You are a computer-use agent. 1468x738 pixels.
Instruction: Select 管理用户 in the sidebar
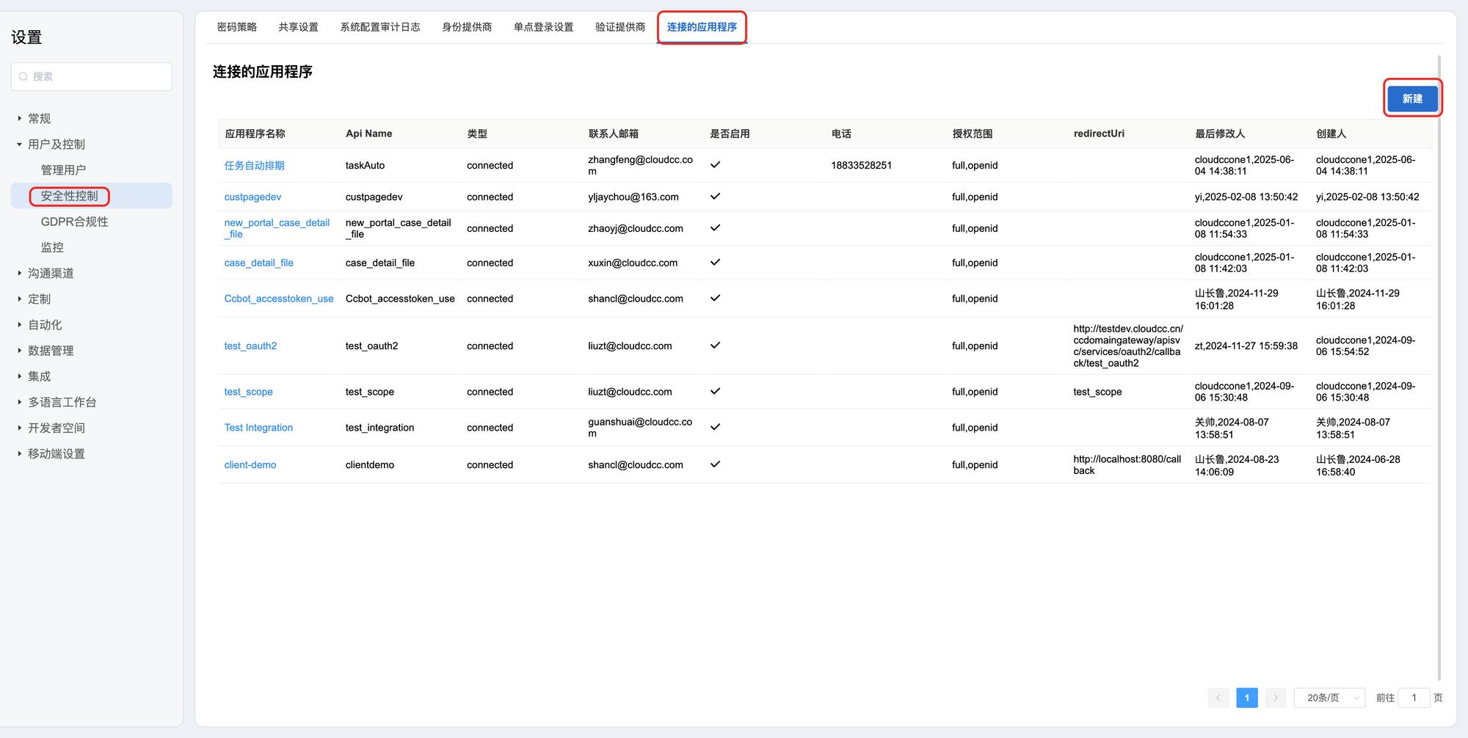(63, 170)
